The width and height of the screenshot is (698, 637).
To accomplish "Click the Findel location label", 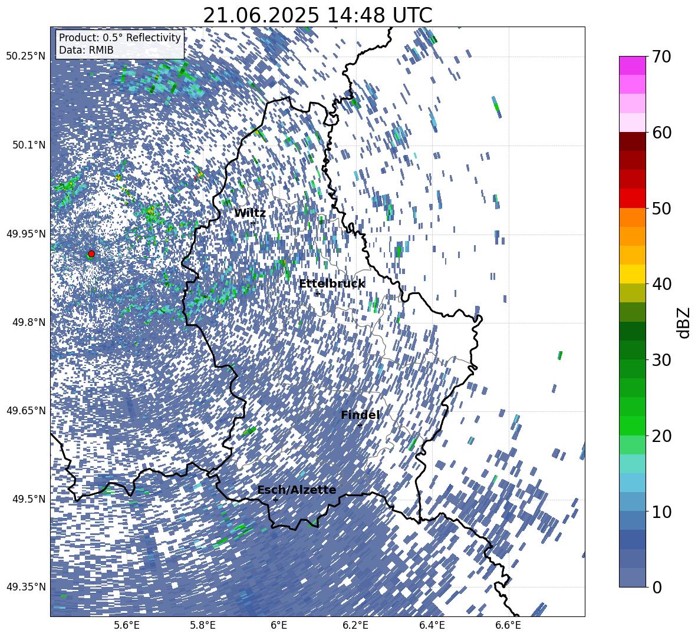I will click(x=360, y=415).
